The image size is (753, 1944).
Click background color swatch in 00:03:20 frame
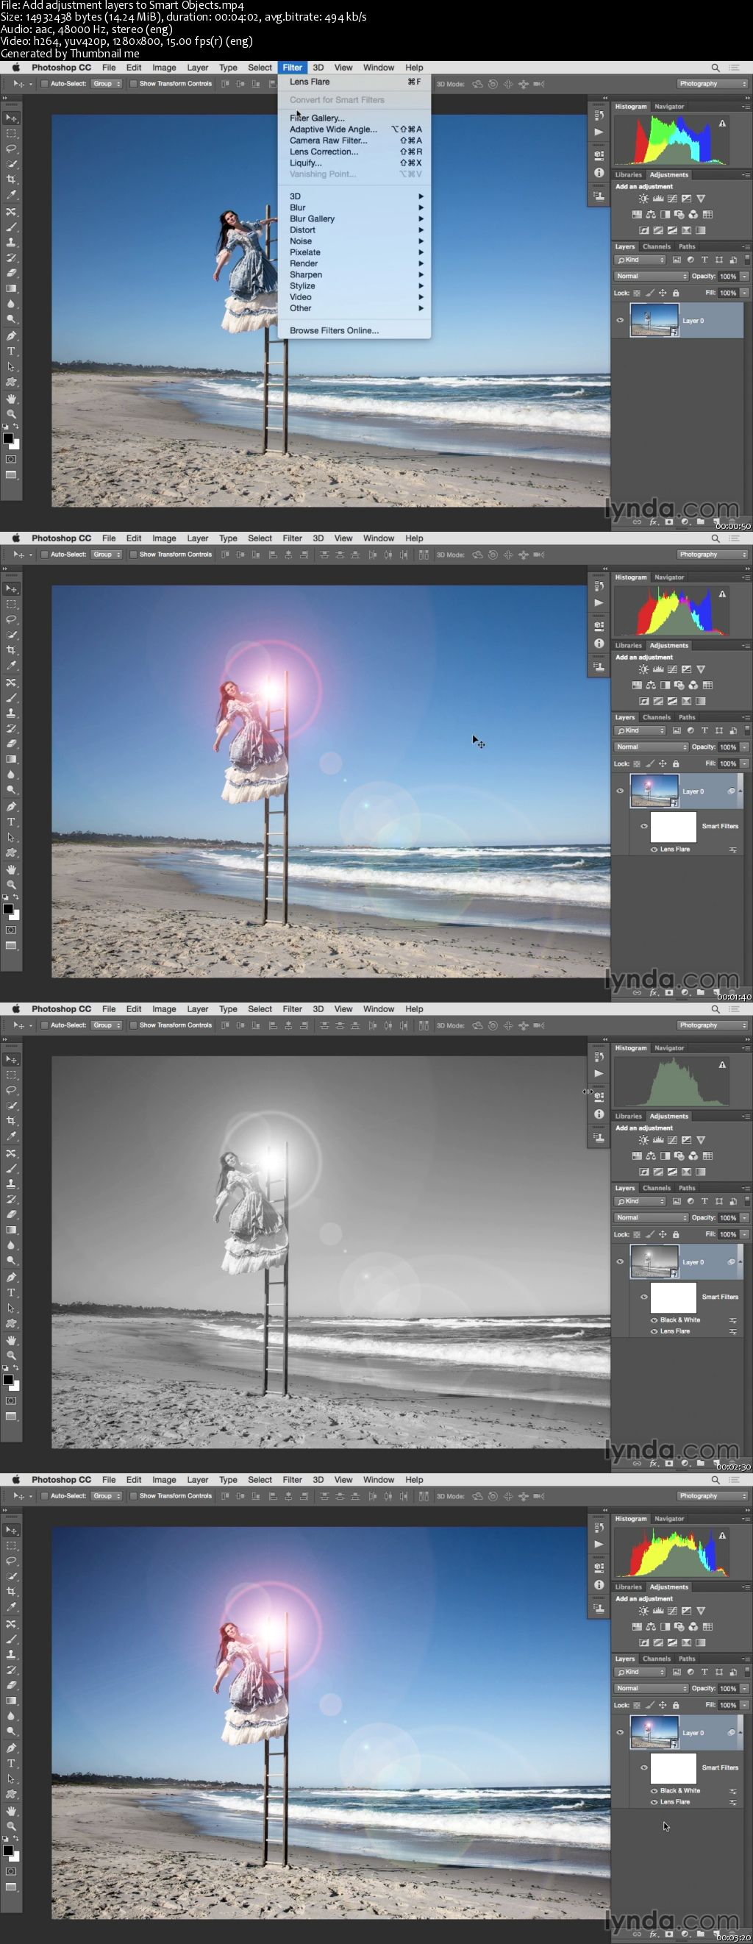click(14, 1856)
